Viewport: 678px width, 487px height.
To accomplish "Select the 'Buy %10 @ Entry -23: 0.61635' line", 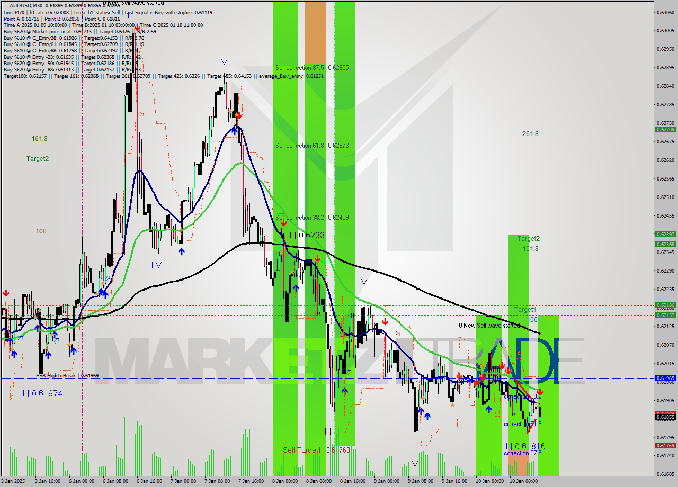I will tap(72, 57).
